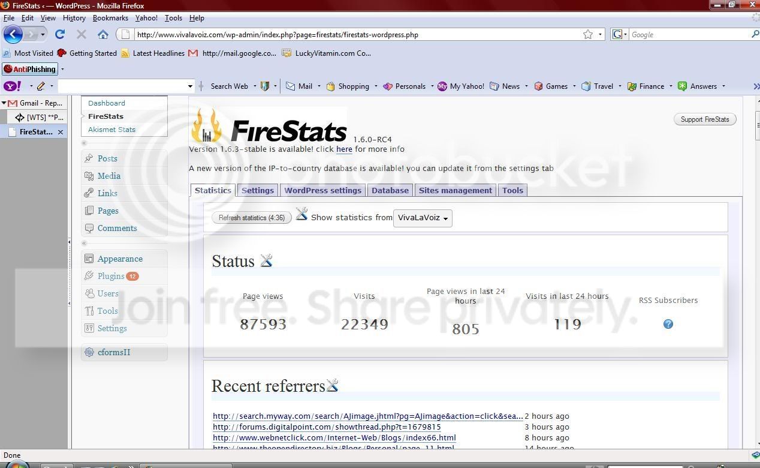760x468 pixels.
Task: Click the Firefox Back arrow button
Action: pos(13,34)
